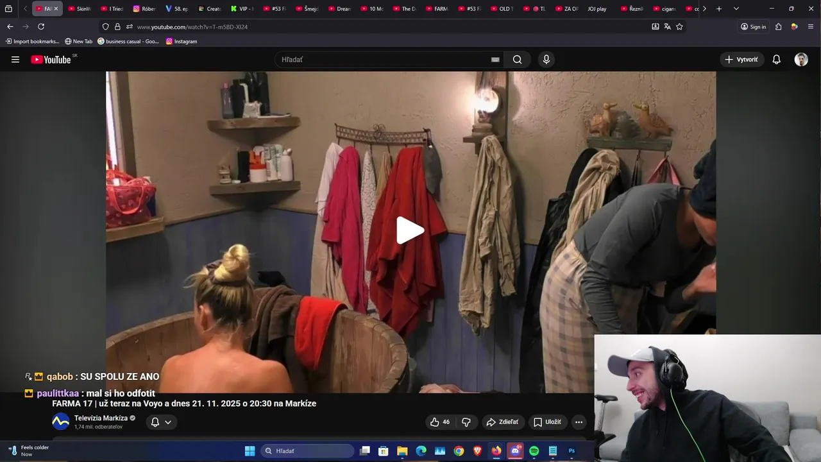Open the Windows Start menu

[x=250, y=451]
